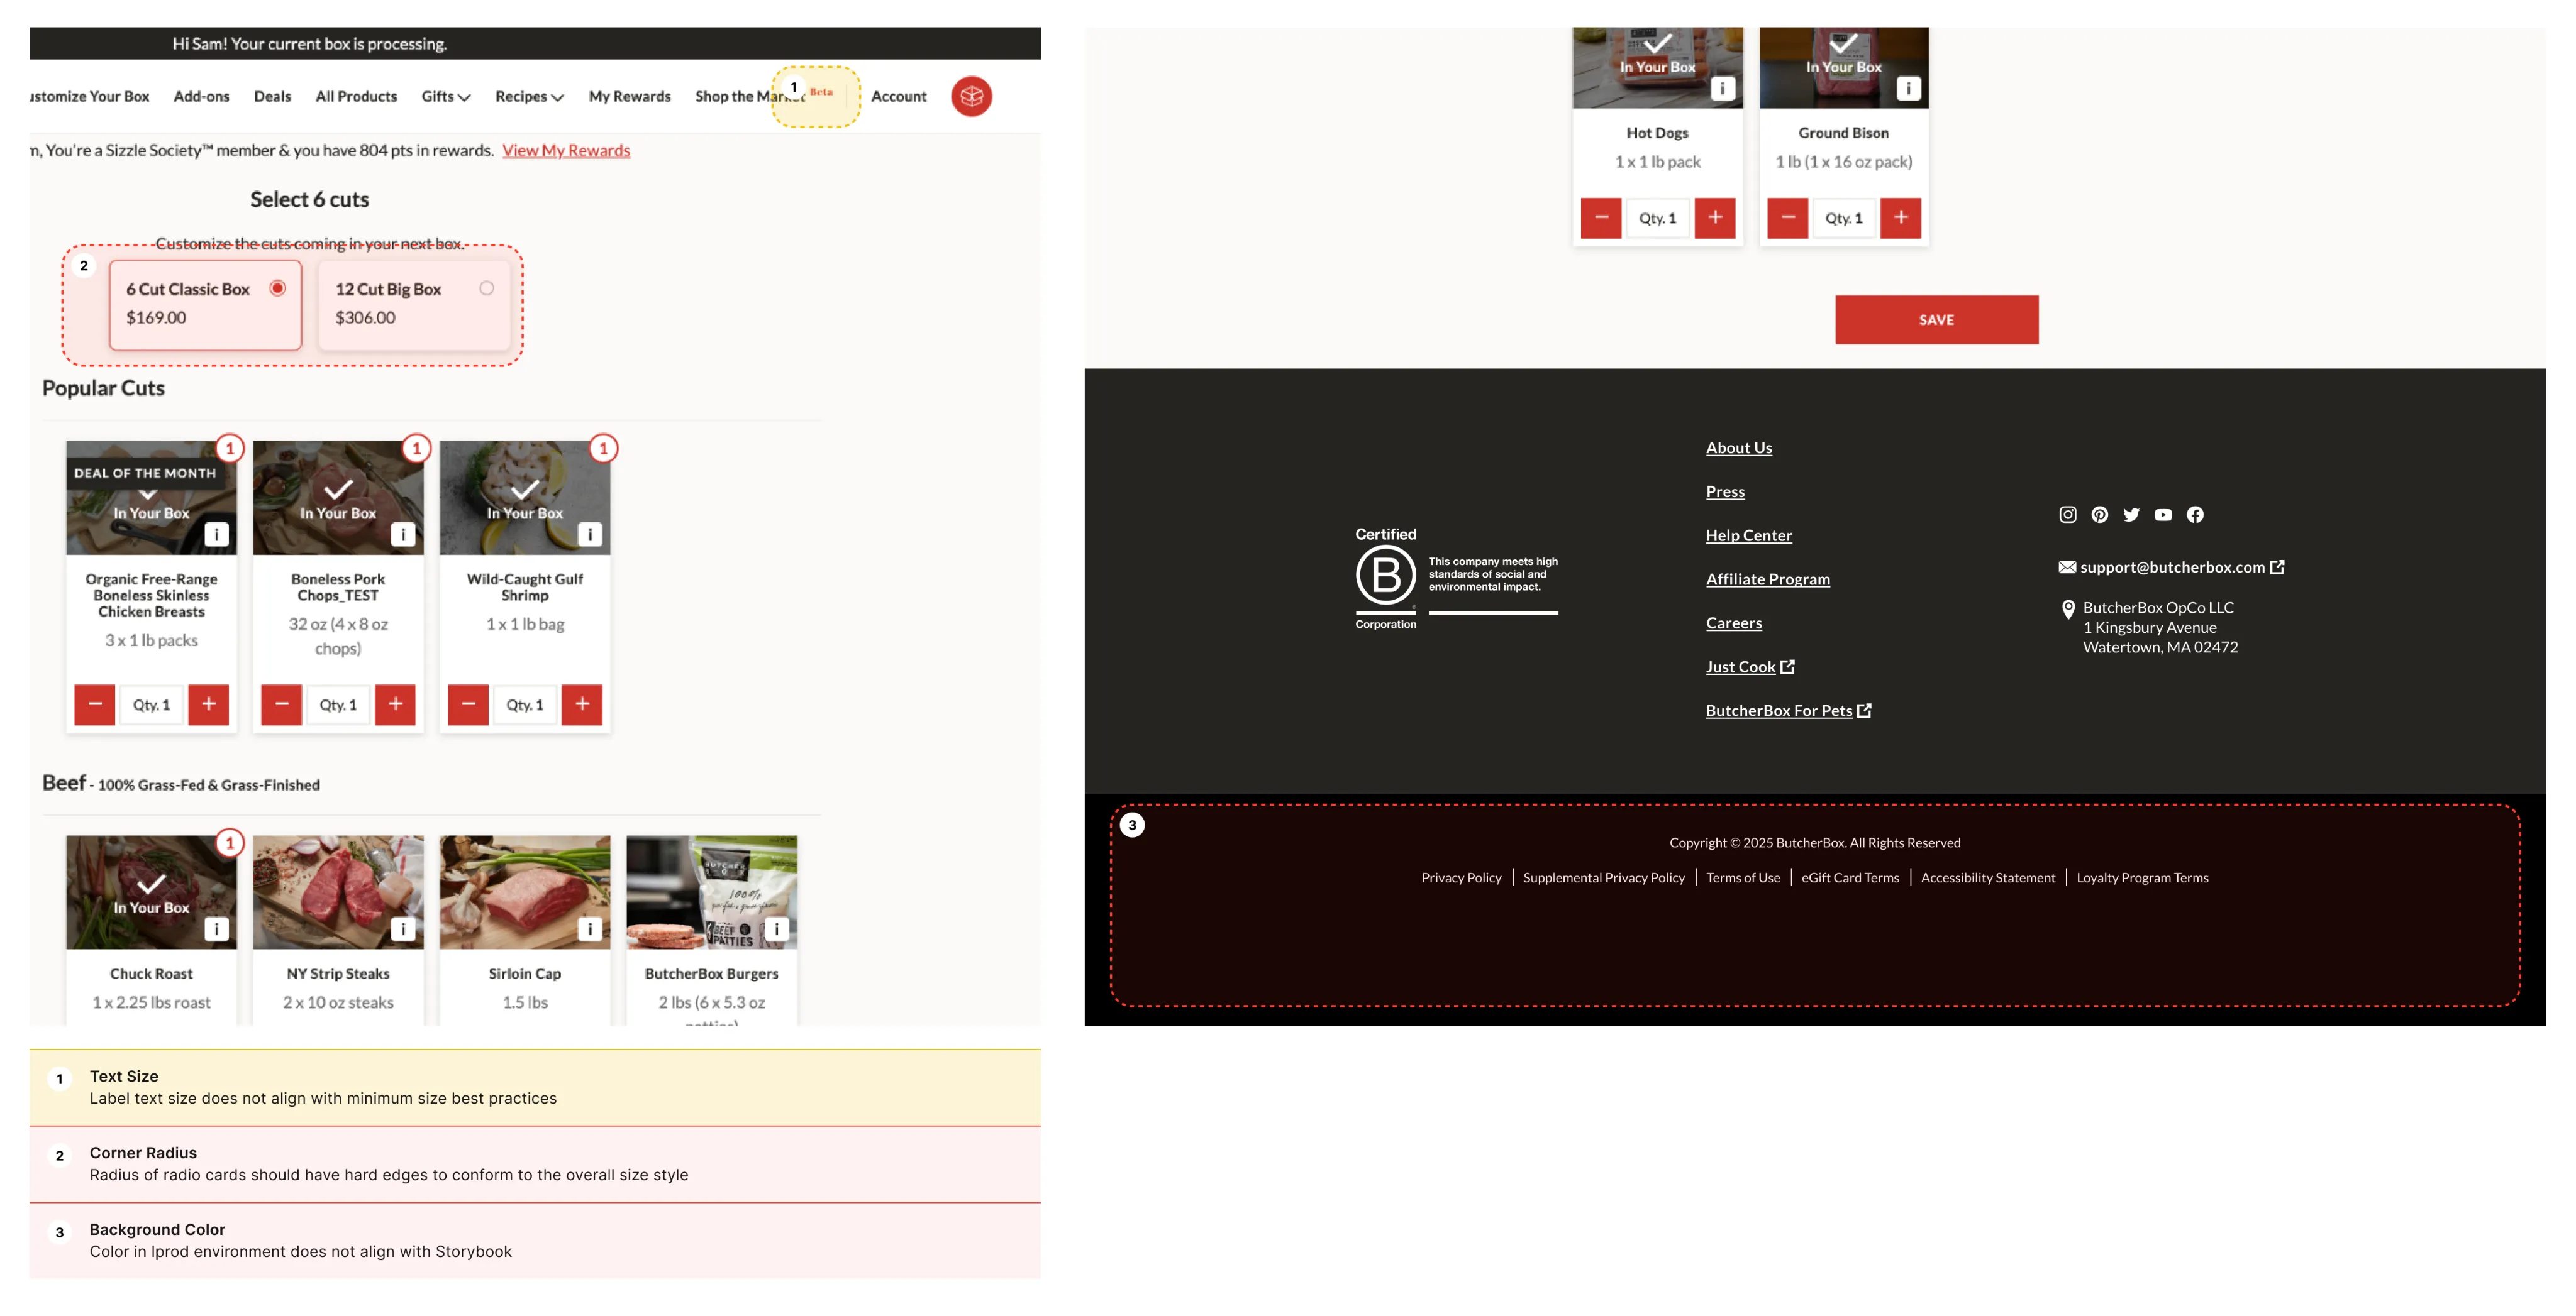Increase Hot Dogs quantity

1715,218
